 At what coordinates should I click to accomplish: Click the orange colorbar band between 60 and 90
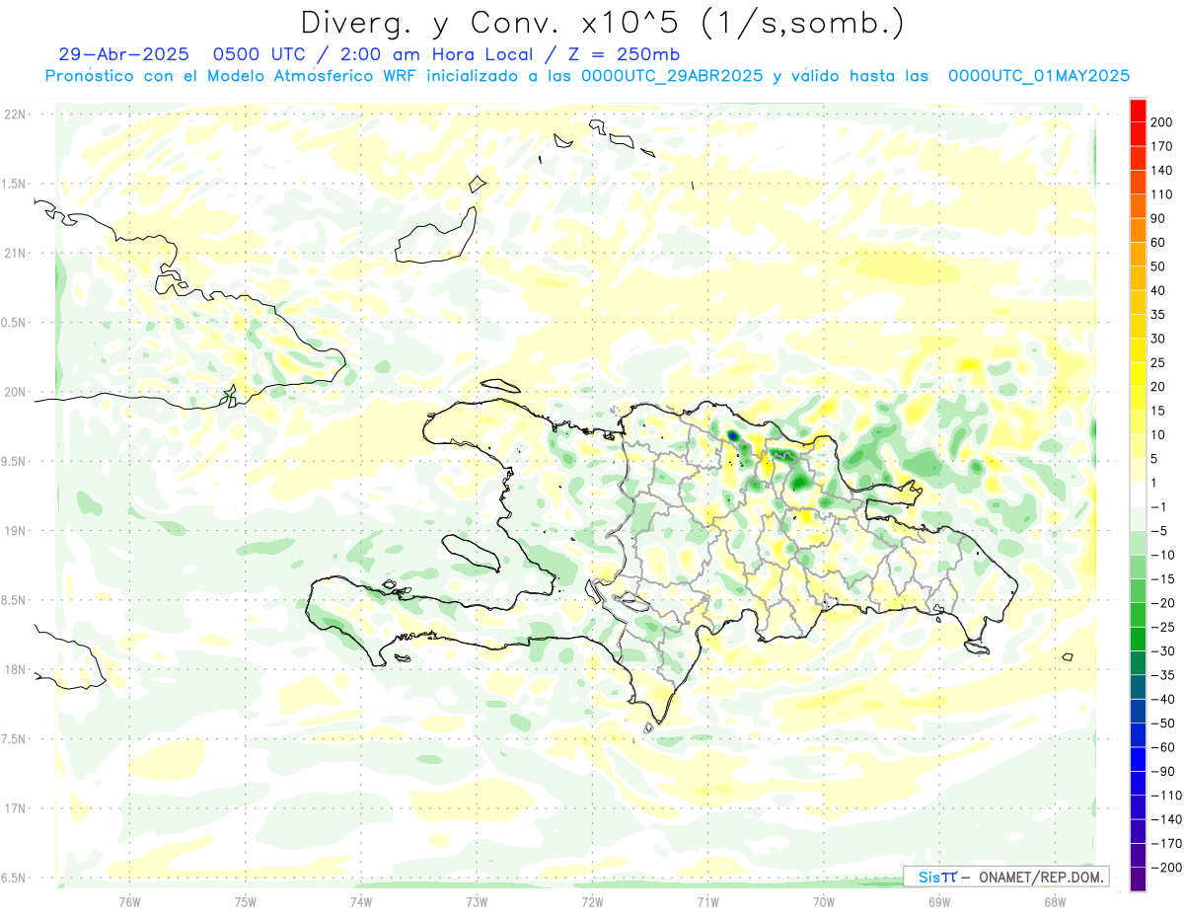coord(1138,230)
